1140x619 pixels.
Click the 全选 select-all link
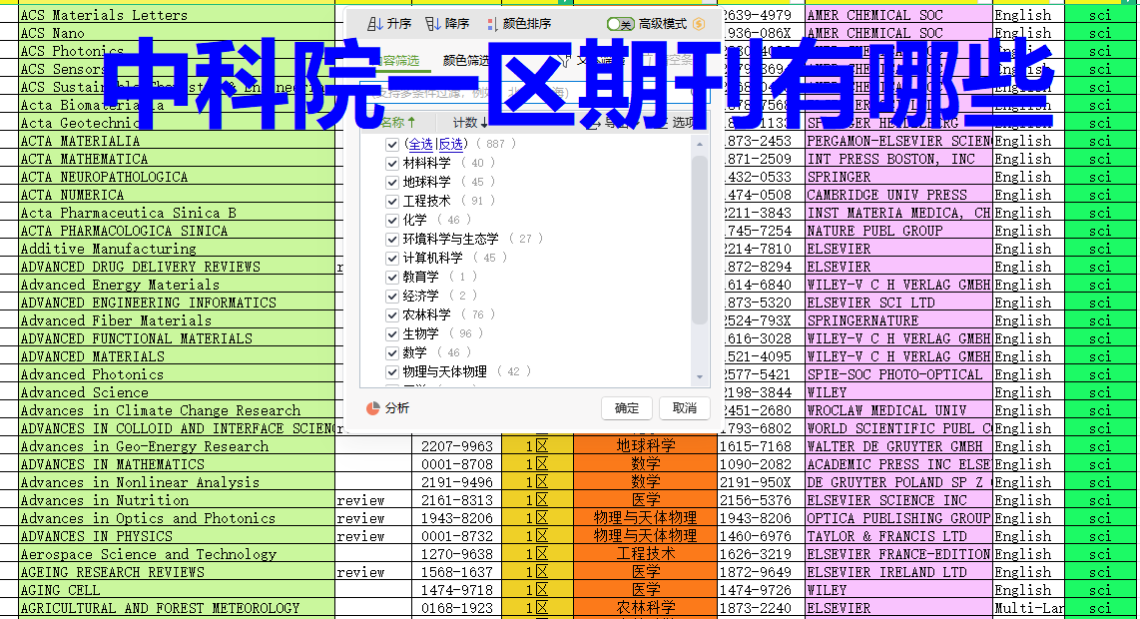click(420, 144)
